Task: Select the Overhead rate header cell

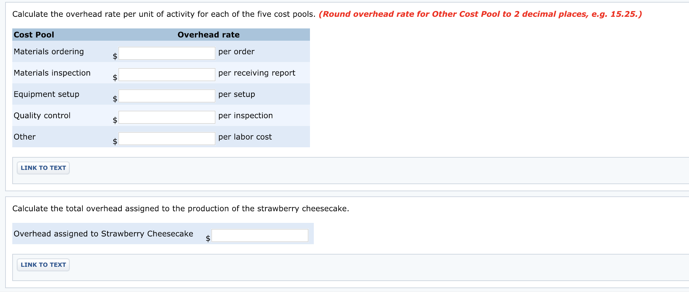Action: 208,35
